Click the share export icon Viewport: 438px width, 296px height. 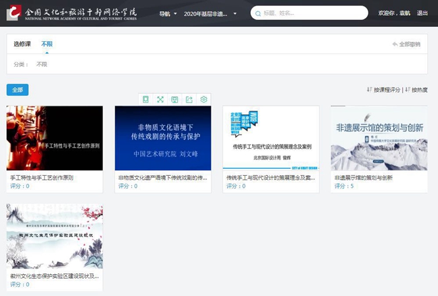(x=189, y=100)
